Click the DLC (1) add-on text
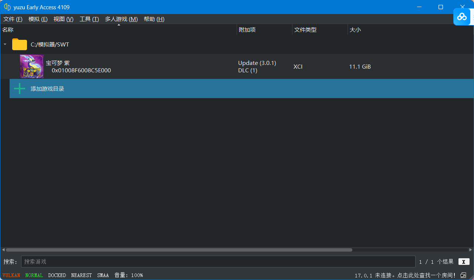Screen dimensions: 474x280 click(248, 70)
